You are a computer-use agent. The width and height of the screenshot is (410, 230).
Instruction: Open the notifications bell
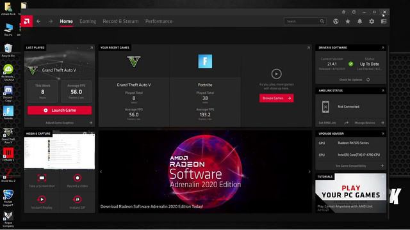pyautogui.click(x=360, y=21)
